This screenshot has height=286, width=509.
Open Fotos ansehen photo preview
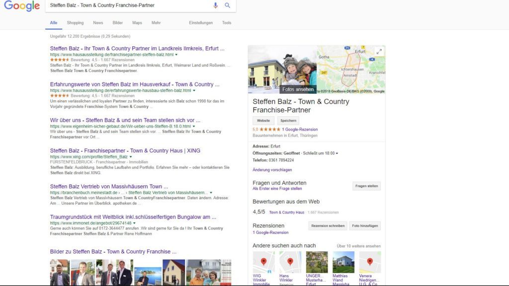(x=282, y=70)
